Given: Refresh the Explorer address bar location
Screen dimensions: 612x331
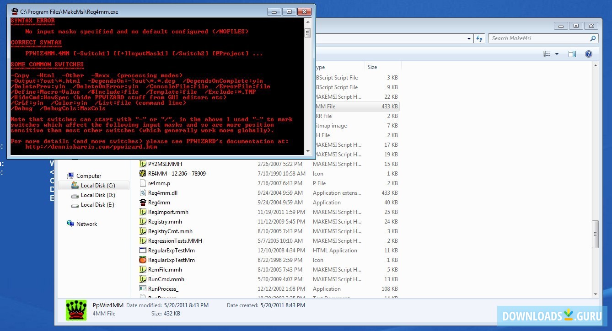Looking at the screenshot, I should pos(479,38).
